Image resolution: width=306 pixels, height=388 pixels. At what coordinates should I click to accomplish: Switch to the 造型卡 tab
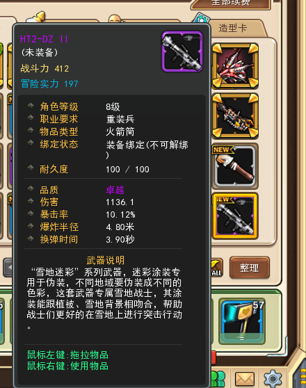233,28
